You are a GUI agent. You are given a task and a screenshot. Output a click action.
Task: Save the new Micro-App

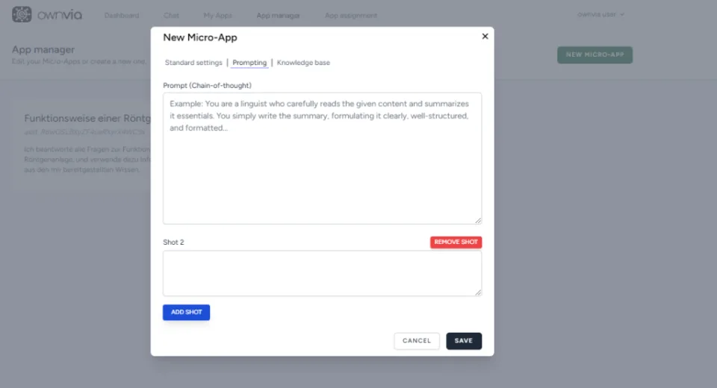pyautogui.click(x=464, y=341)
